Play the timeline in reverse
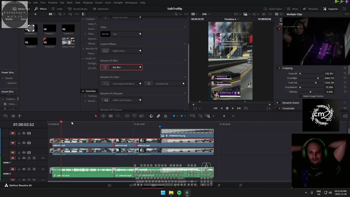350x197 pixels. click(x=221, y=108)
